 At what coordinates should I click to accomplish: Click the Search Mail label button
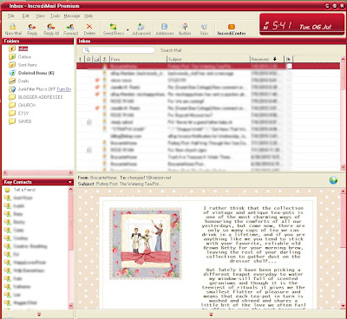click(x=171, y=50)
